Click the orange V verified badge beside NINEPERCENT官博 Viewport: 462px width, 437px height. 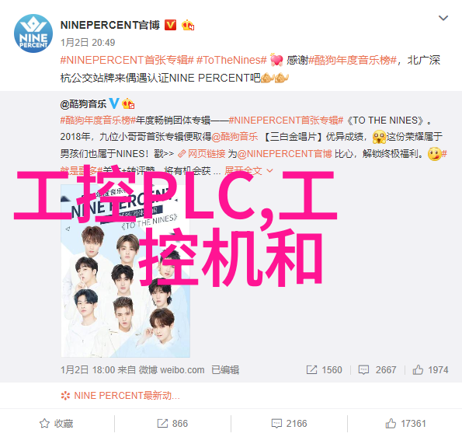(x=170, y=25)
